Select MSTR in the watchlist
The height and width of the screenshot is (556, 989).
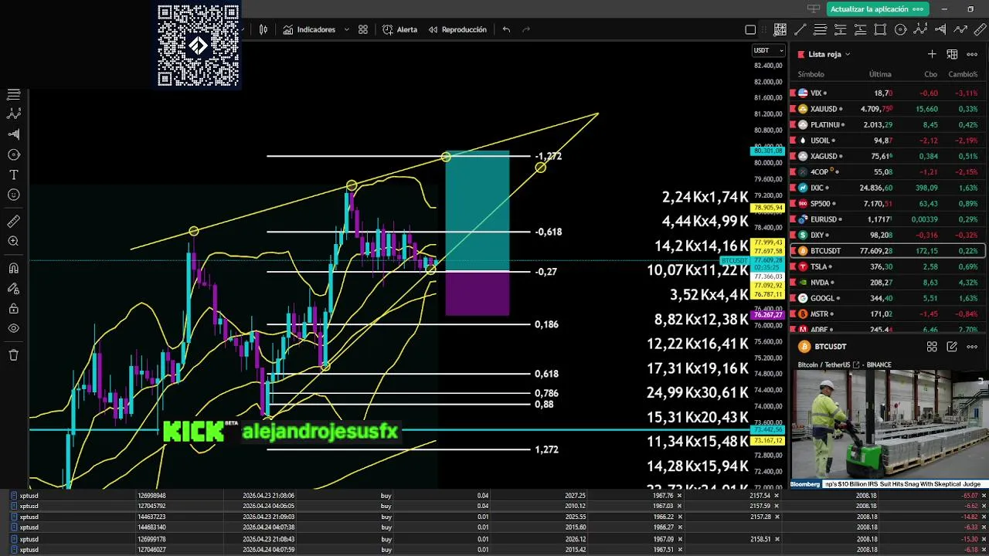(887, 314)
